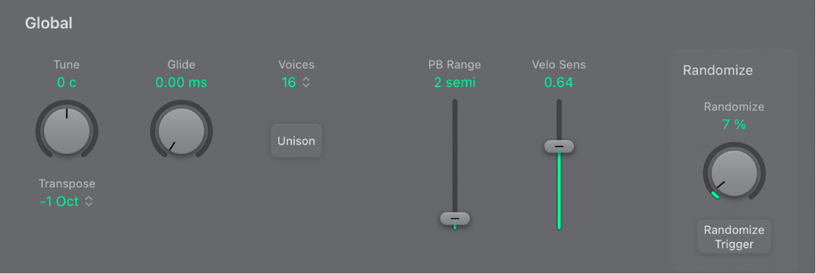This screenshot has width=816, height=274.
Task: Click the Glide value 0.00 ms
Action: pyautogui.click(x=181, y=83)
